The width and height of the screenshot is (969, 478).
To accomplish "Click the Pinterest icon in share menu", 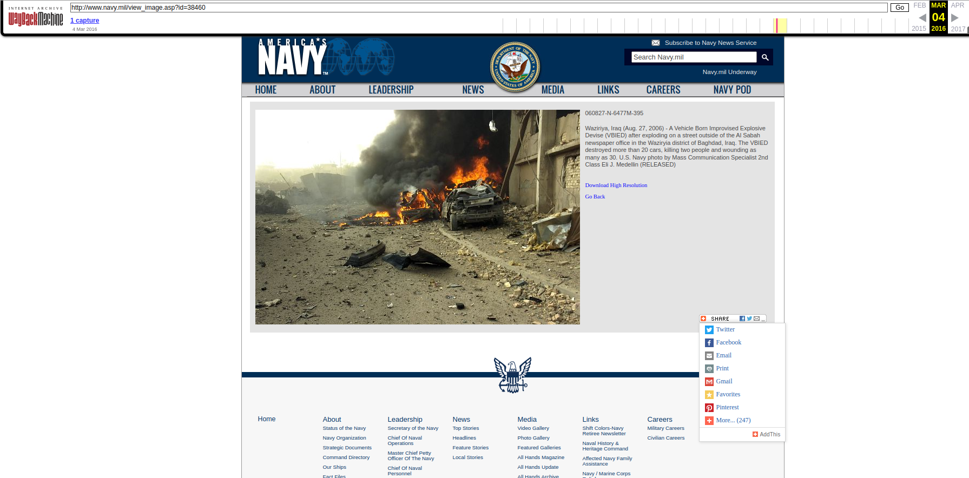I will click(x=709, y=408).
